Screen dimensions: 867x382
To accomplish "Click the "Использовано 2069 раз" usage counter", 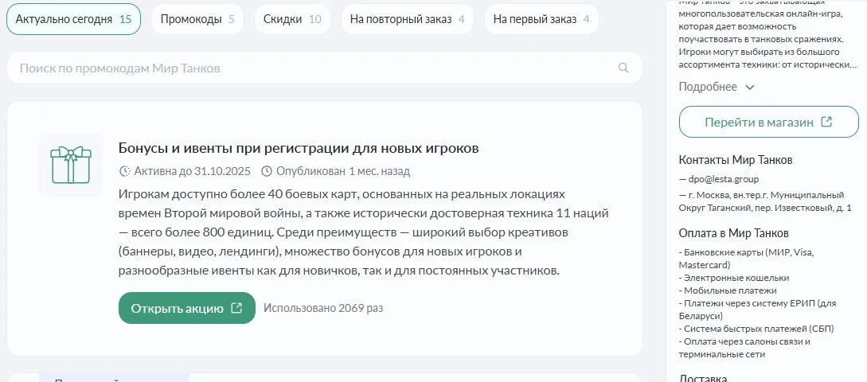I will 323,309.
